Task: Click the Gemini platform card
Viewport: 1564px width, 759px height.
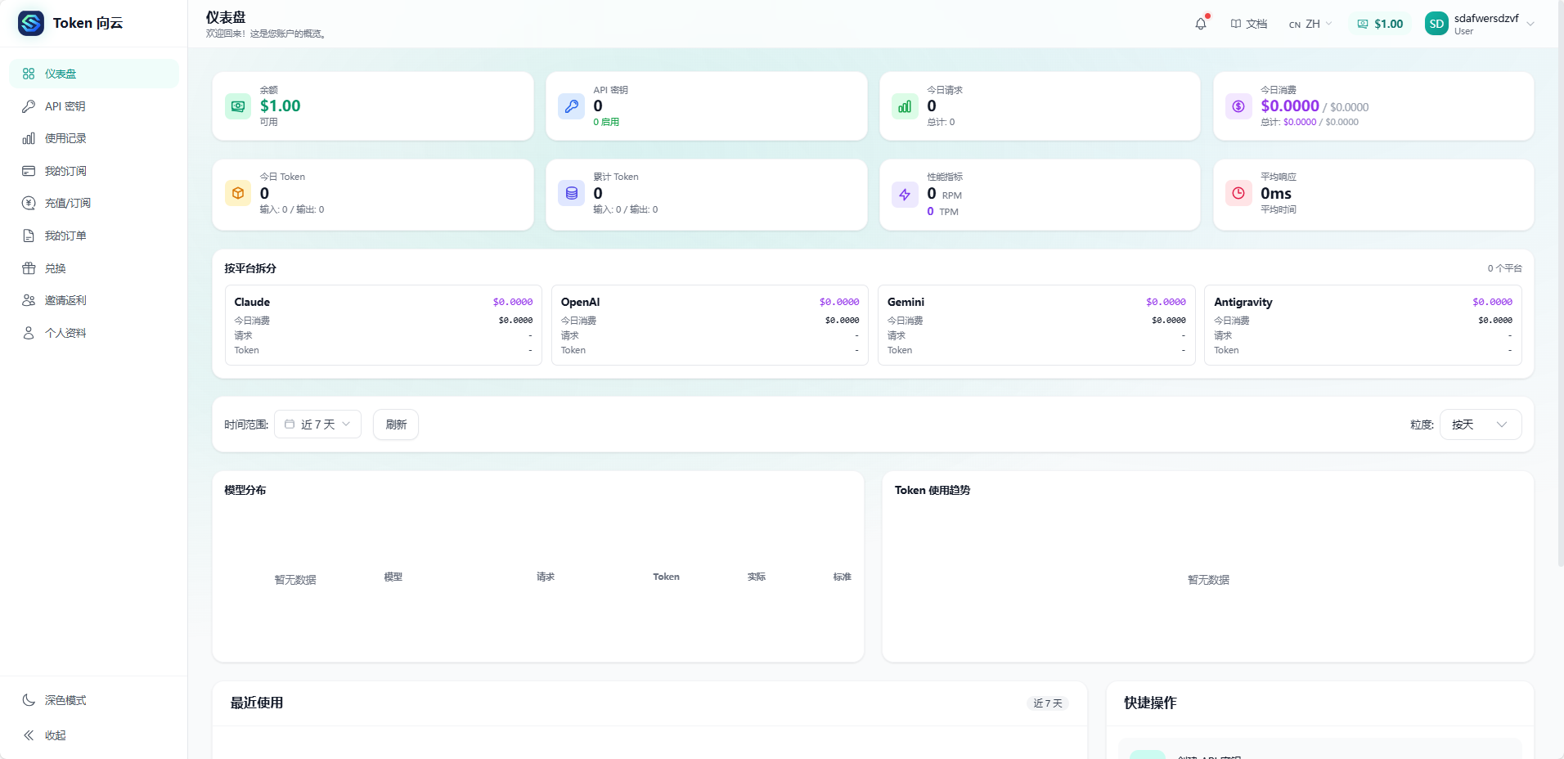Action: coord(1036,326)
